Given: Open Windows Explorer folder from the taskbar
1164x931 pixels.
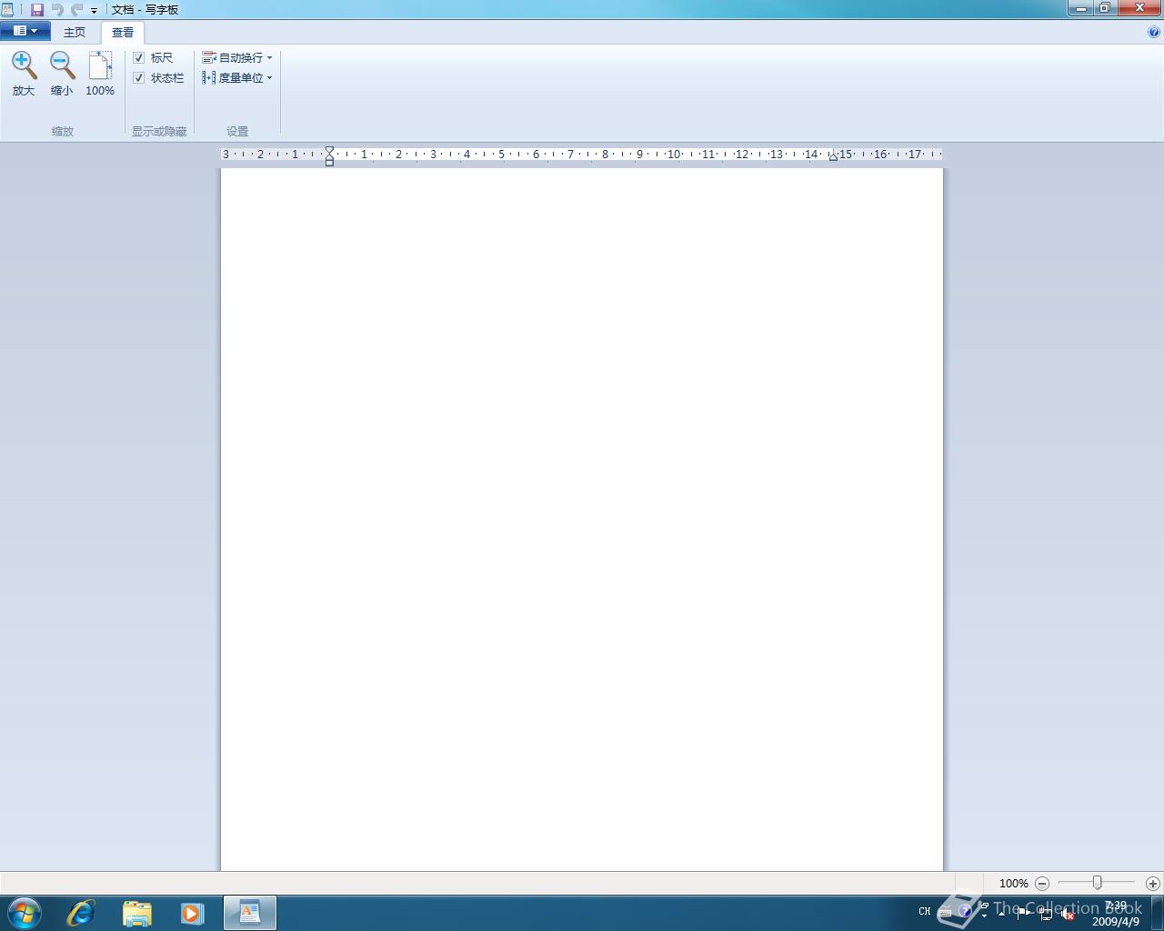Looking at the screenshot, I should tap(137, 913).
